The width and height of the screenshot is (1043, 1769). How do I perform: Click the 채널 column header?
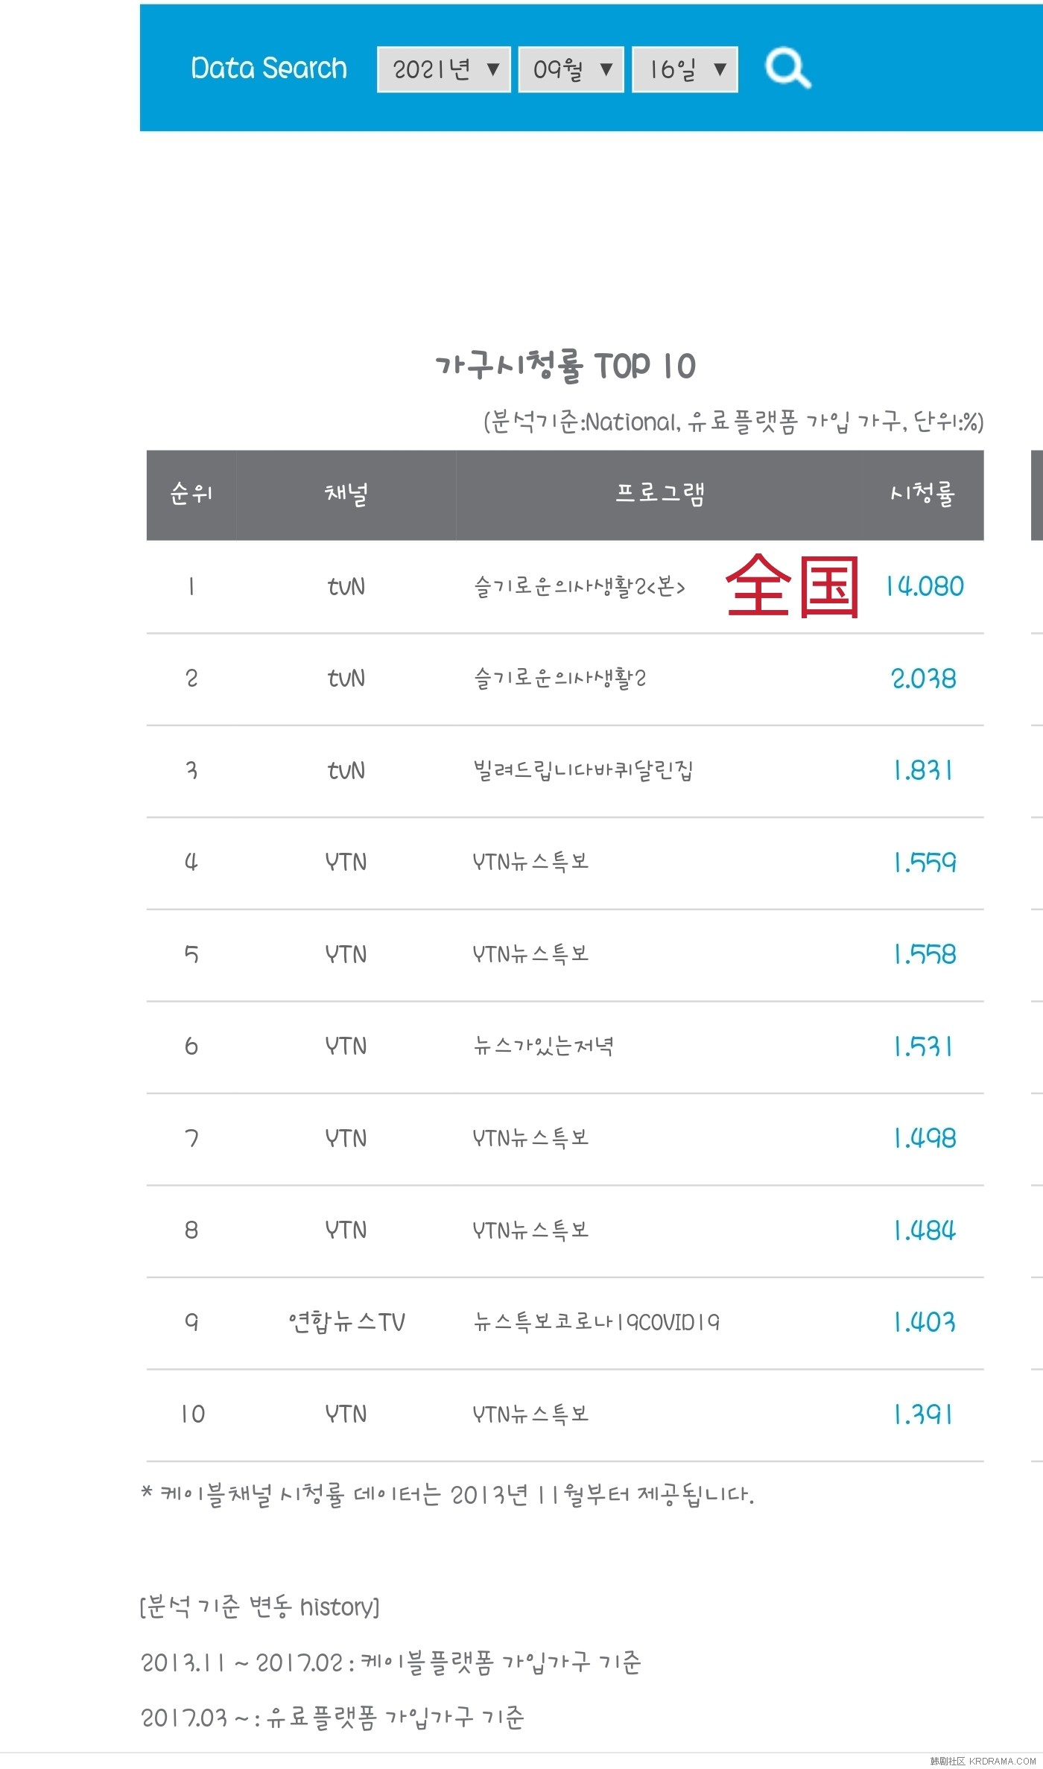pyautogui.click(x=346, y=494)
